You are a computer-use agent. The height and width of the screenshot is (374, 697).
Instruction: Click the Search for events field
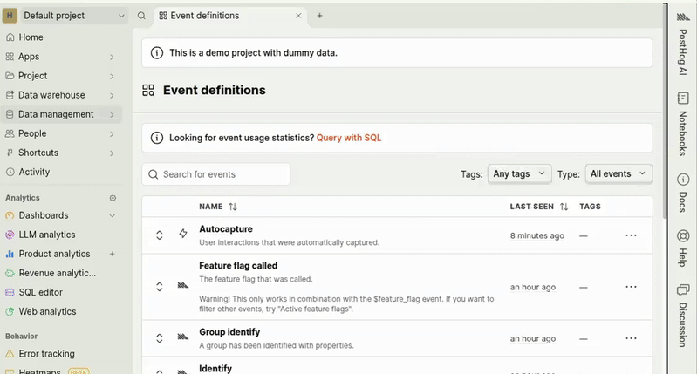[x=216, y=174]
